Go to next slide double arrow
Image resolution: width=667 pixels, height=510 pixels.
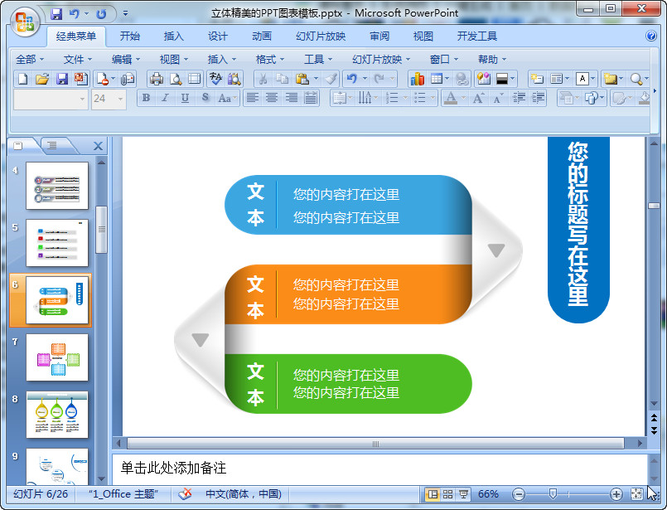click(x=655, y=431)
